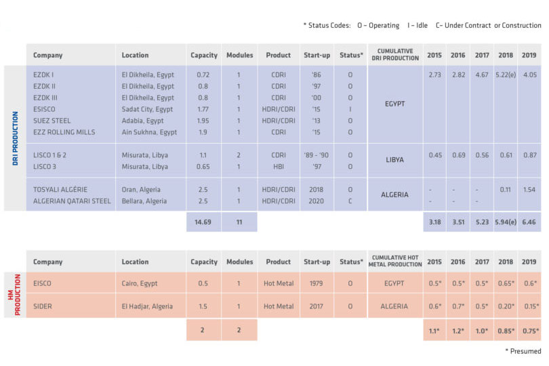Click the C status code for Algerian Qatari Steel
This screenshot has height=366, width=549.
350,201
